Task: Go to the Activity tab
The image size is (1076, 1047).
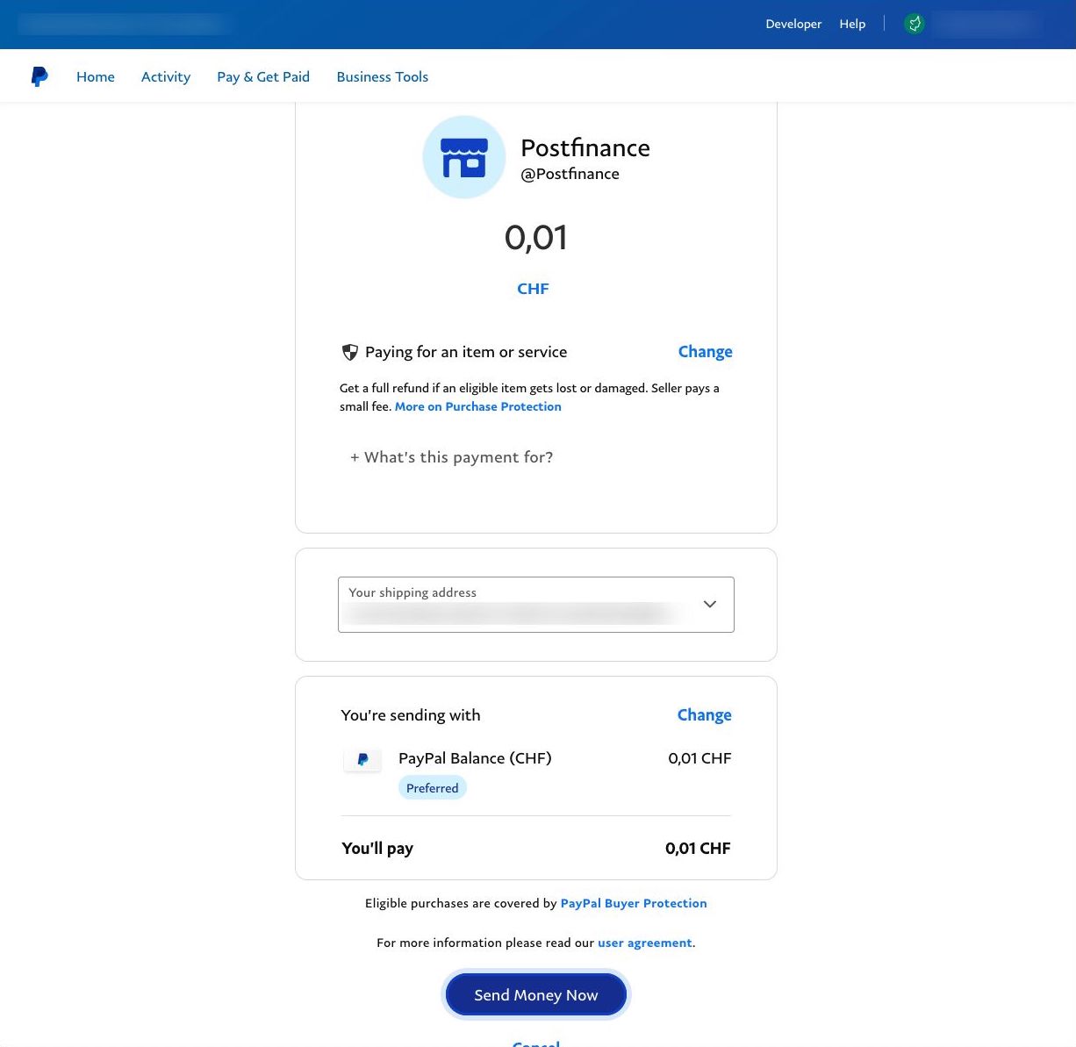Action: coord(166,76)
